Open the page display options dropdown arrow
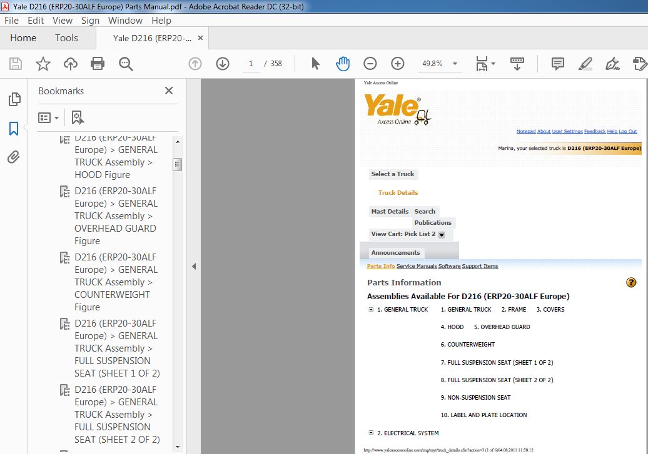The width and height of the screenshot is (648, 454). [493, 64]
